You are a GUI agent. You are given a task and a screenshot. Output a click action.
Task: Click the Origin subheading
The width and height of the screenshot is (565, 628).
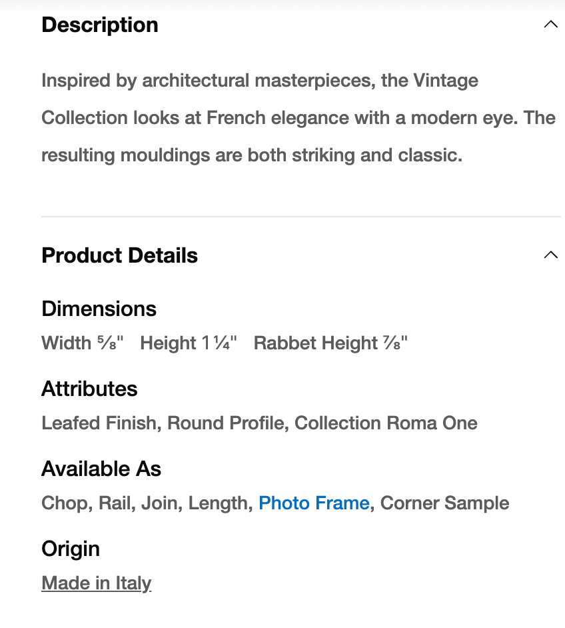coord(71,549)
